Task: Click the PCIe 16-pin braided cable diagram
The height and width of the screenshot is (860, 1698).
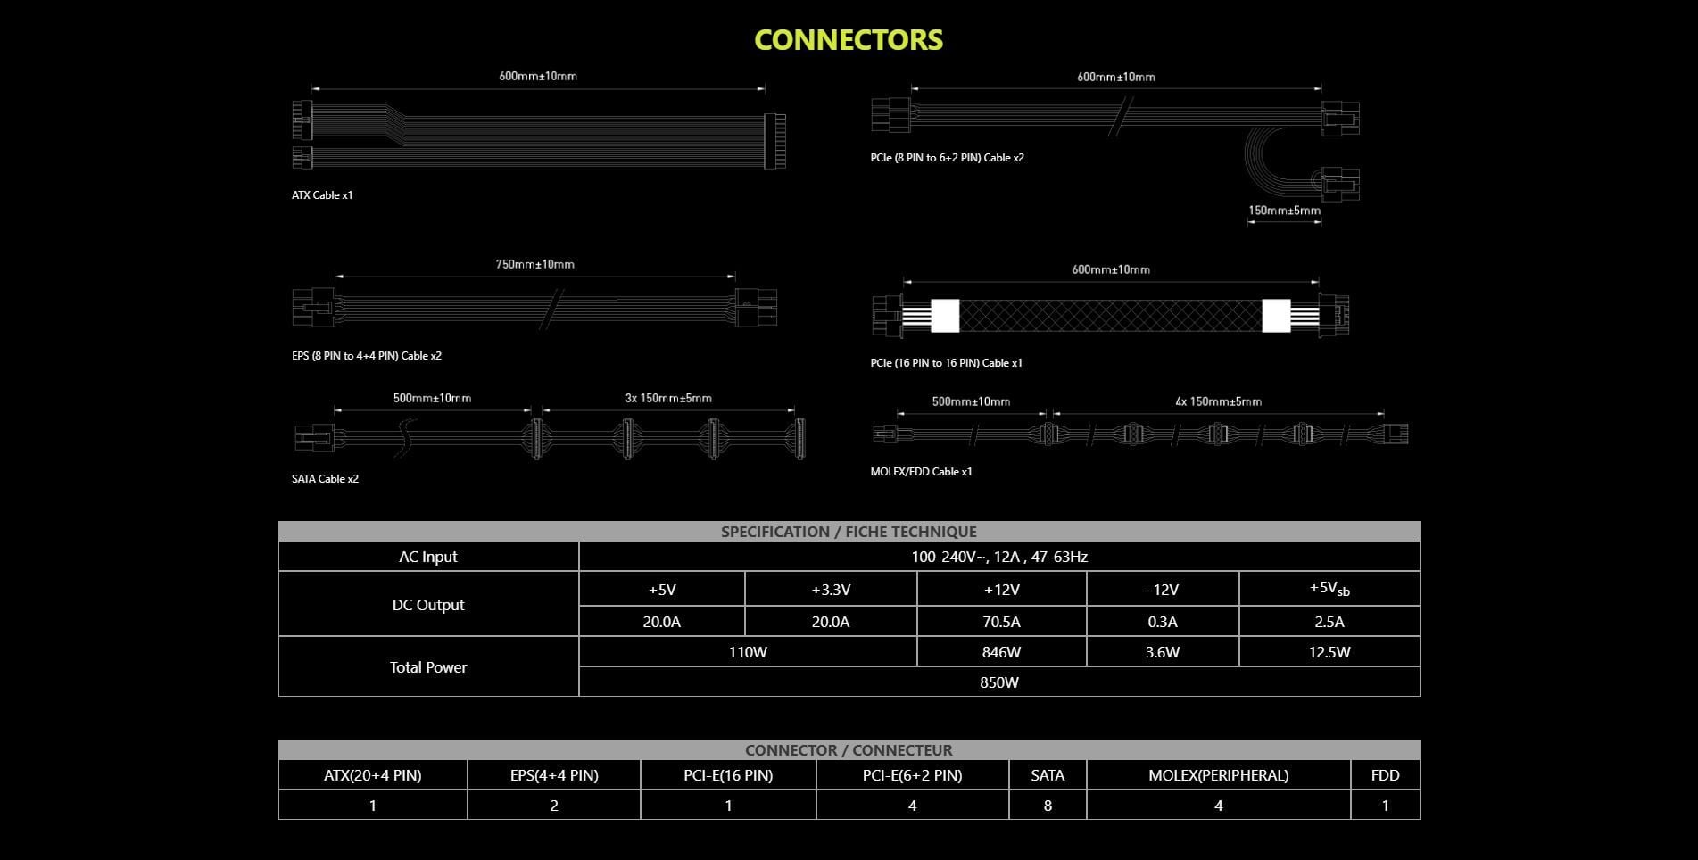Action: (x=1110, y=316)
